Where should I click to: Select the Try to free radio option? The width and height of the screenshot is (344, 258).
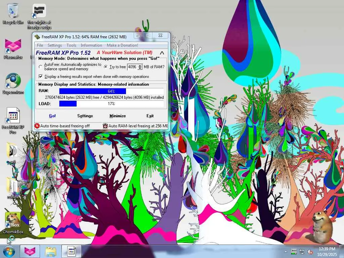click(105, 67)
